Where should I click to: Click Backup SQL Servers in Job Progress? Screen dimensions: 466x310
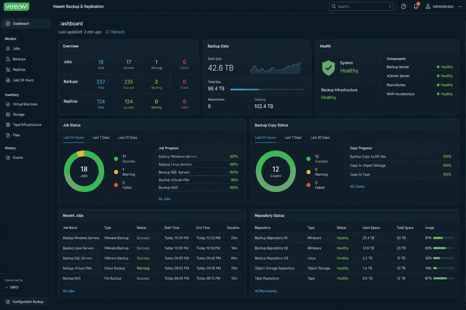pyautogui.click(x=174, y=173)
